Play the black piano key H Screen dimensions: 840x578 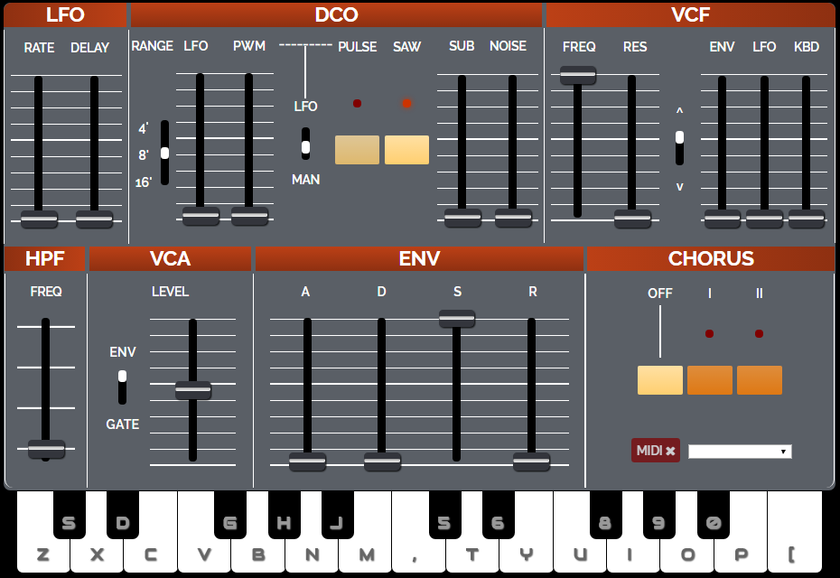[x=284, y=514]
